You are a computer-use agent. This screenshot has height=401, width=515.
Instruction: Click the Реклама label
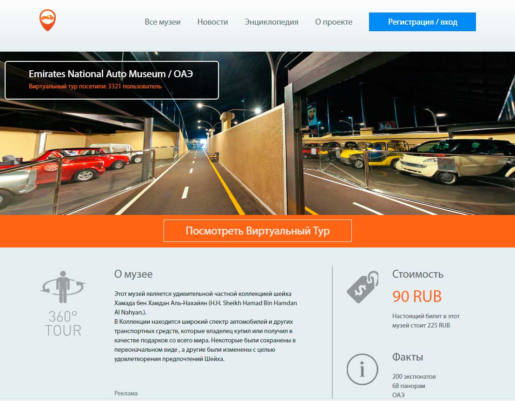pos(126,393)
